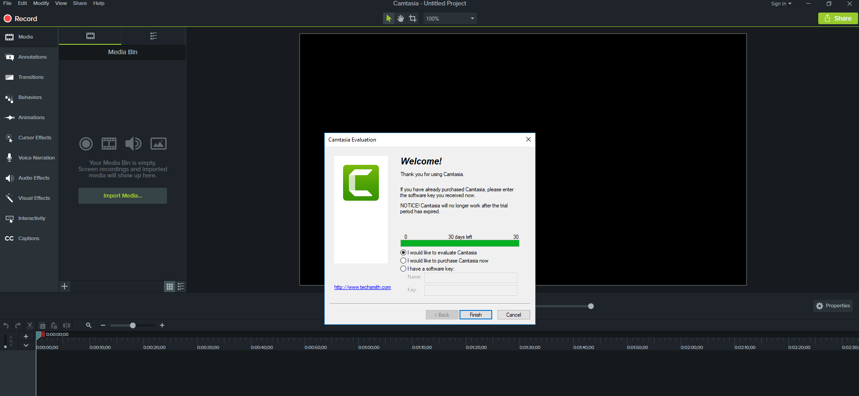Click the 0:01:00;00 timeline ruler mark

coord(369,347)
